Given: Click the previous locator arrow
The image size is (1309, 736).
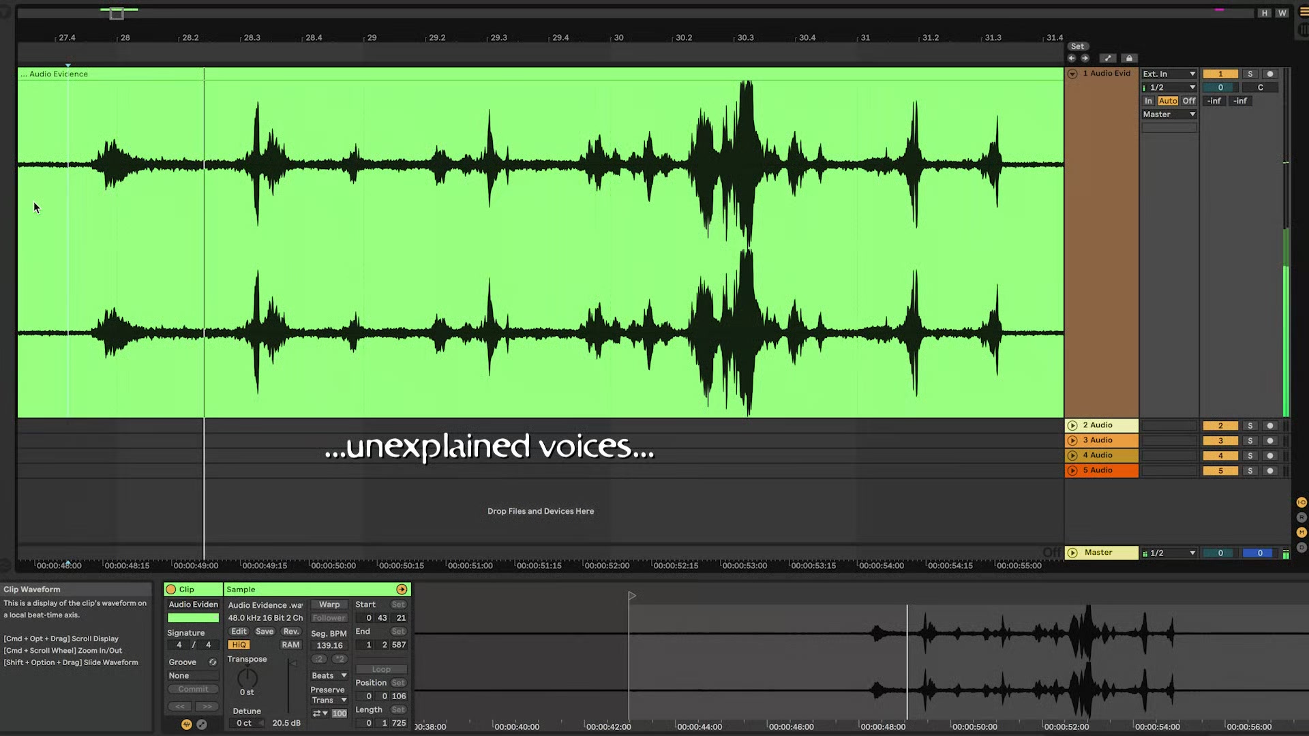Looking at the screenshot, I should [1072, 59].
